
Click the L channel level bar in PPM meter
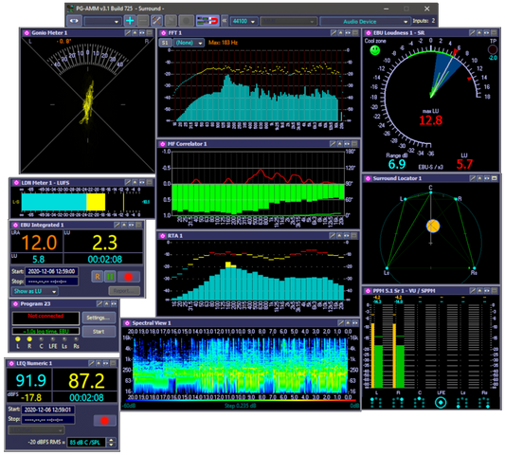376,356
